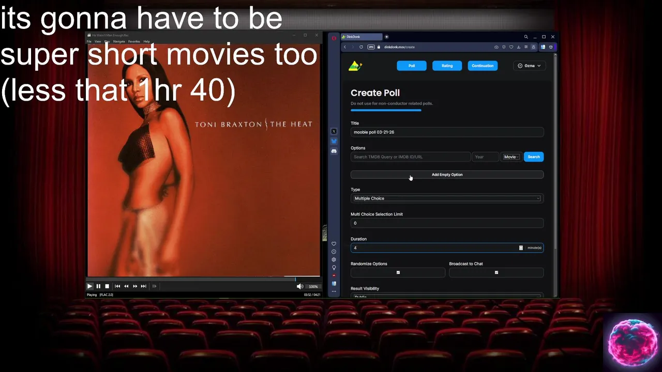
Task: Open the Movie media type dropdown
Action: [511, 157]
